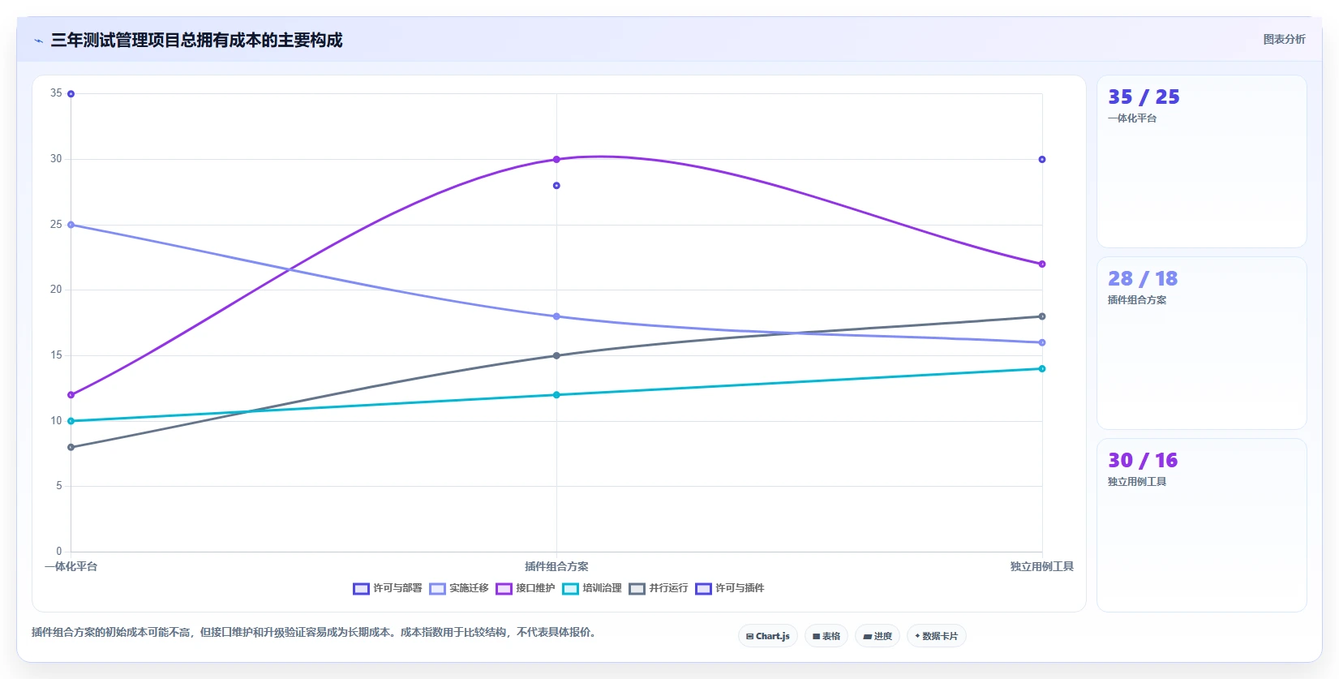Click the 培训治理 data point at 14 for 独立用例工具

tap(1042, 369)
